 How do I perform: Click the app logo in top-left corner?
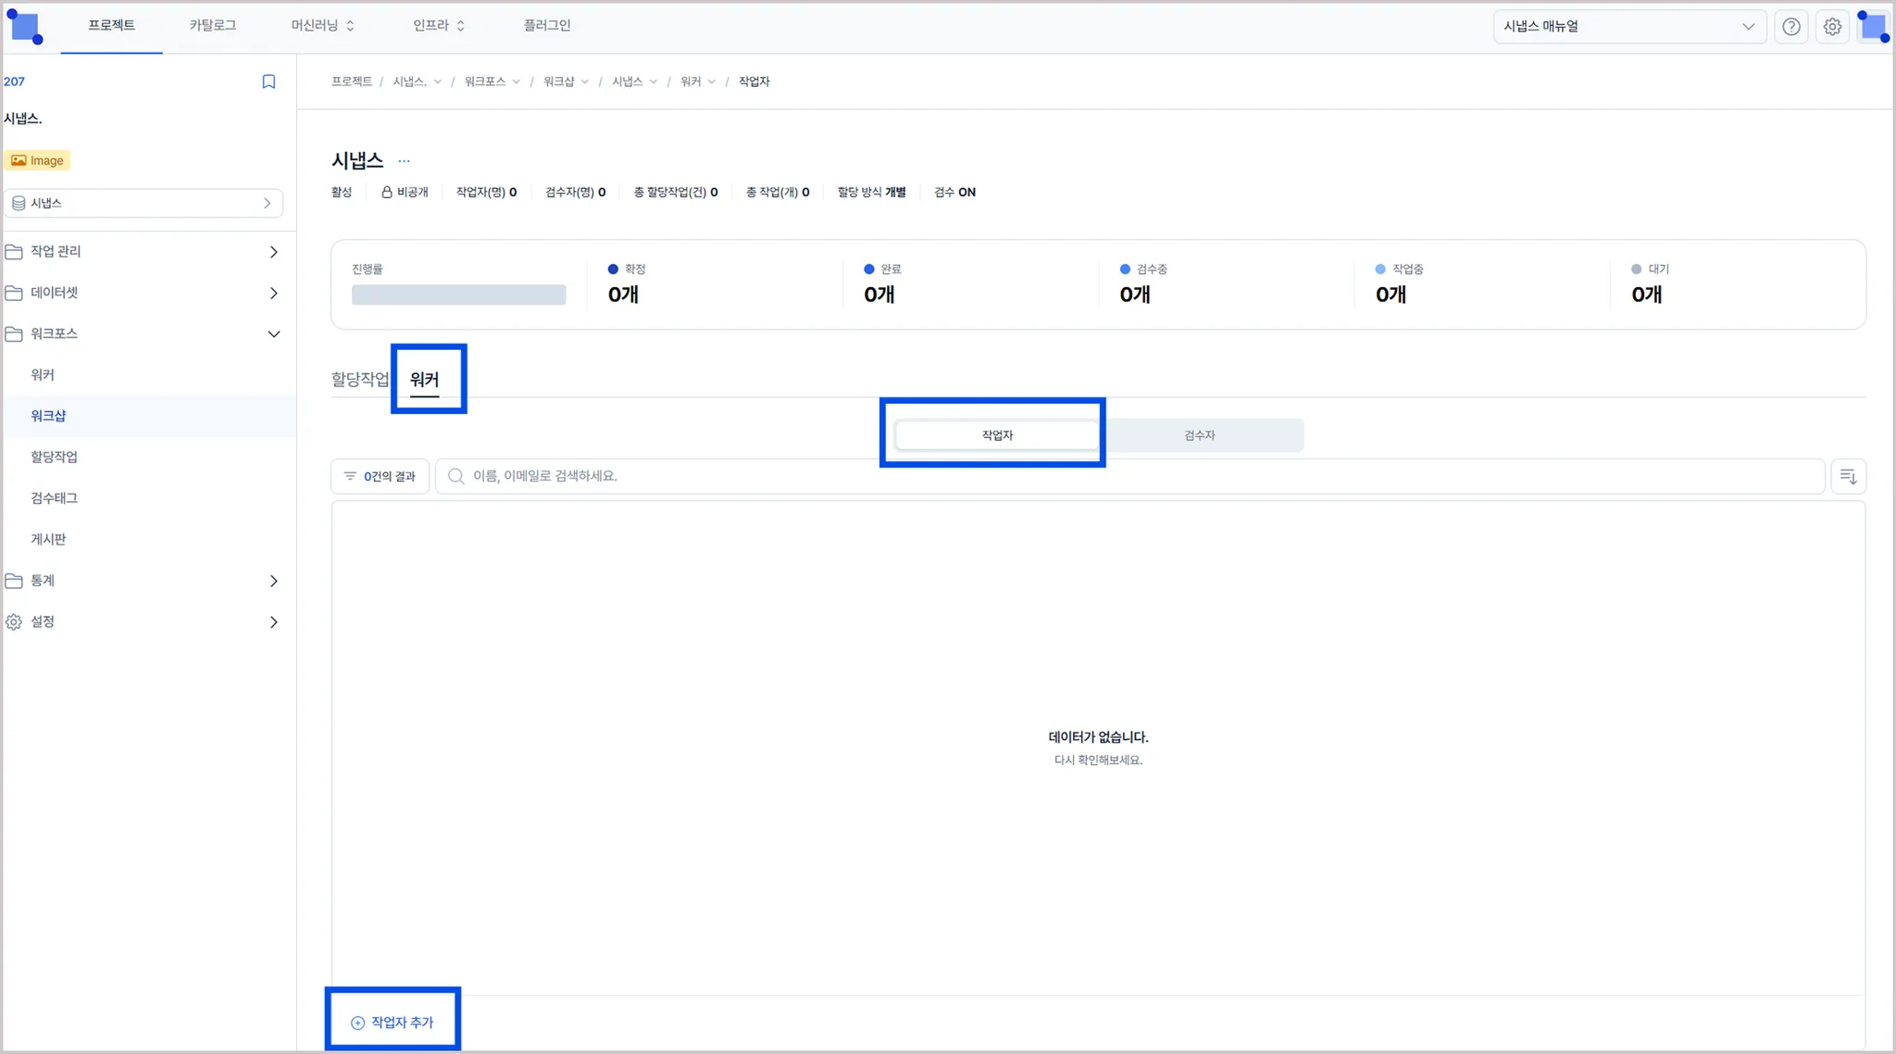pos(25,27)
